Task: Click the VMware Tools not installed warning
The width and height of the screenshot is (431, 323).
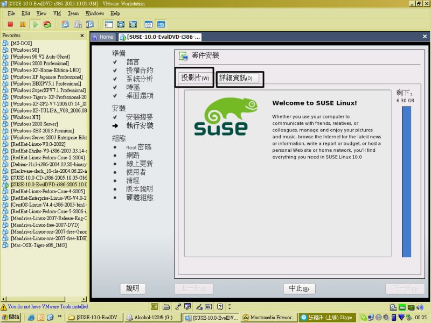Action: [x=45, y=306]
